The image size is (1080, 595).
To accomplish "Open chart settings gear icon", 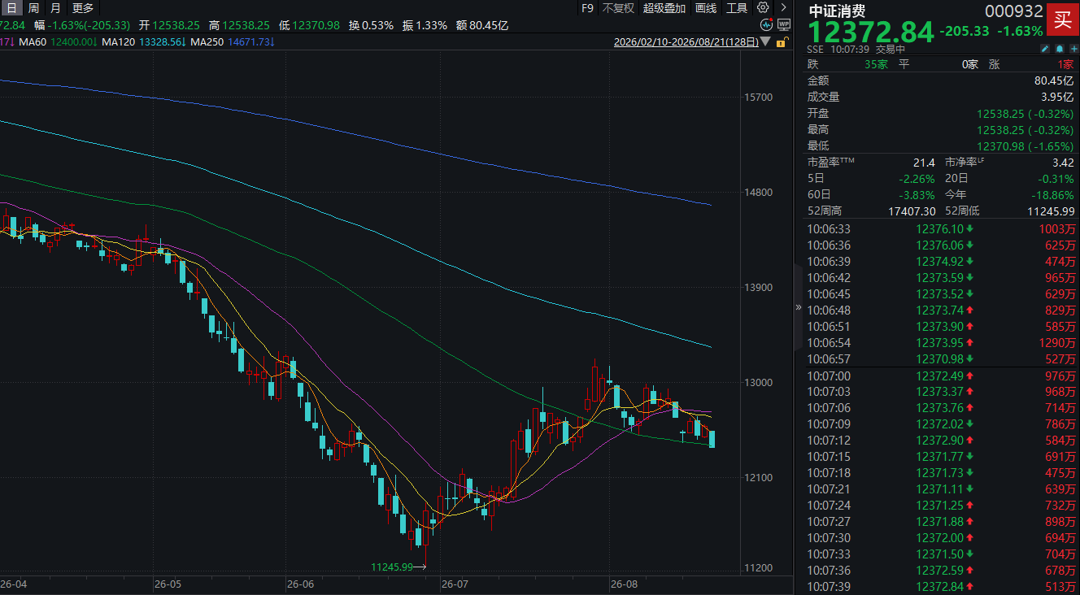I will [762, 8].
